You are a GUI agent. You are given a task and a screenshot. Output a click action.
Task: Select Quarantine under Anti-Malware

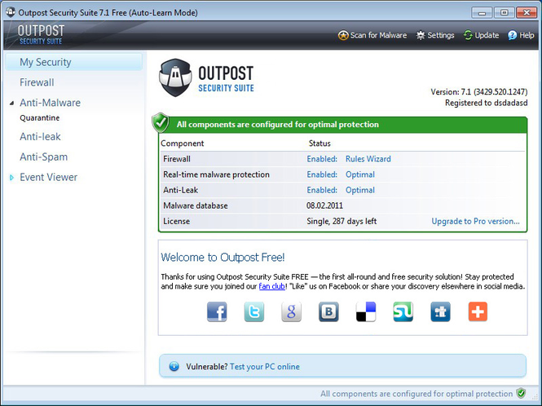coord(39,118)
